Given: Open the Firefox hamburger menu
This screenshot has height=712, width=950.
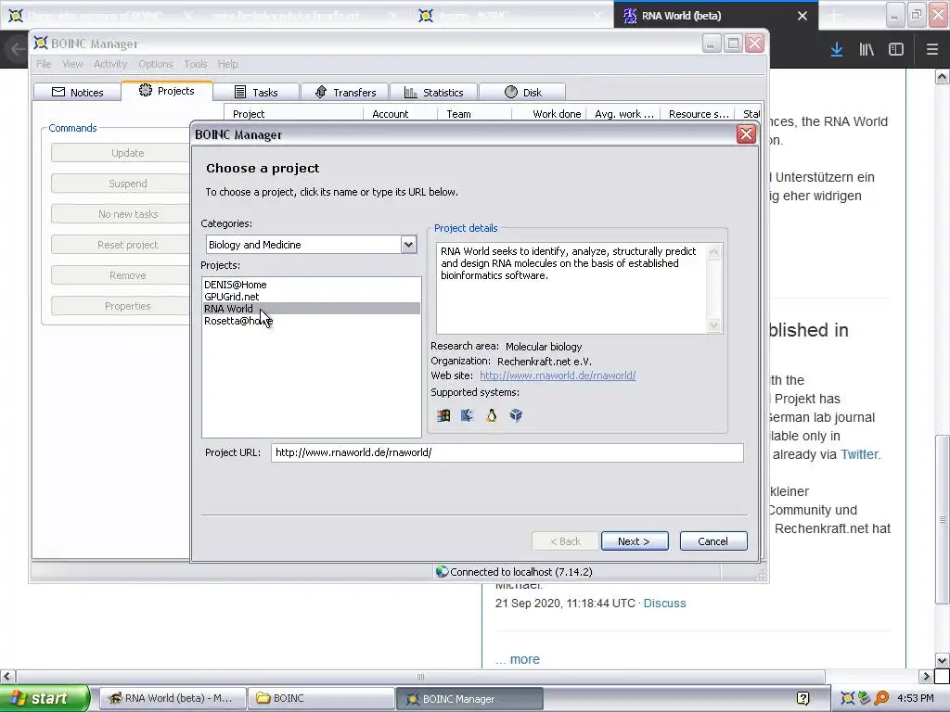Looking at the screenshot, I should coord(932,50).
